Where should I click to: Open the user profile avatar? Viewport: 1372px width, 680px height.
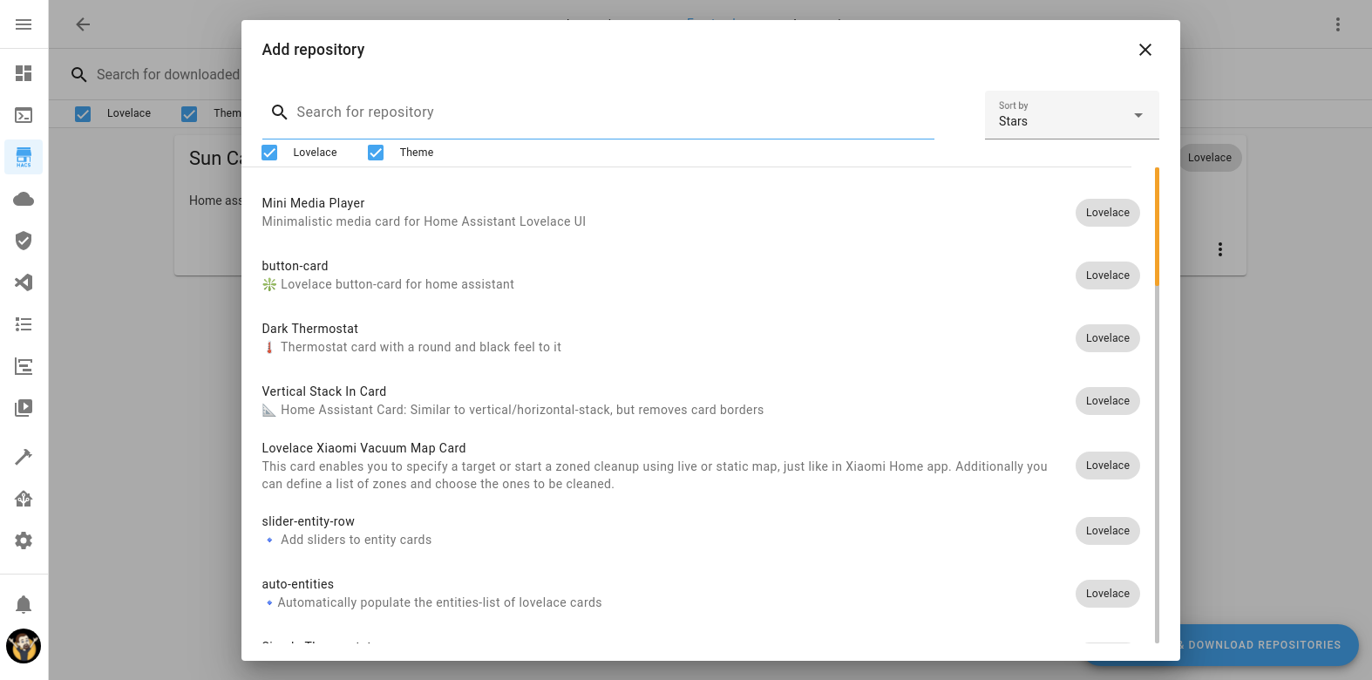pyautogui.click(x=24, y=646)
